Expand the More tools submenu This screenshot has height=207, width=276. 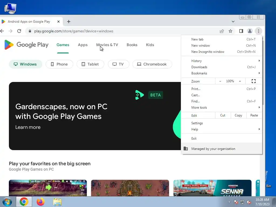tap(222, 107)
